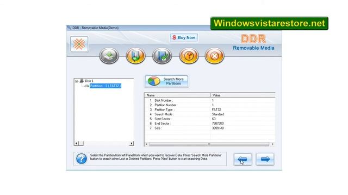The image size is (348, 195).
Task: Click the details table left scroll arrow
Action: (146, 144)
